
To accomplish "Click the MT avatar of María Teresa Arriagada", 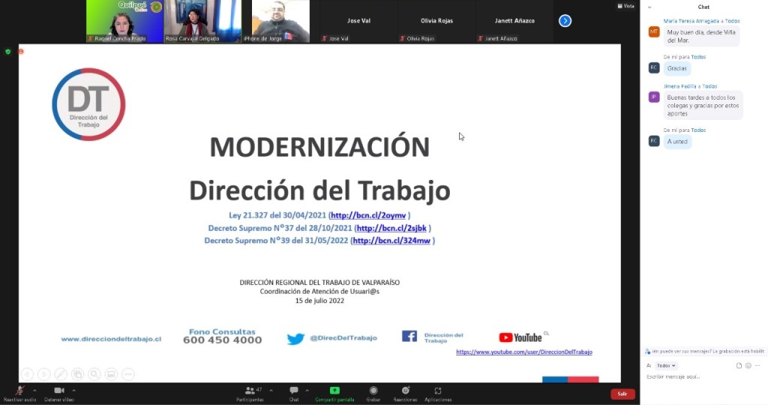I will click(x=654, y=31).
